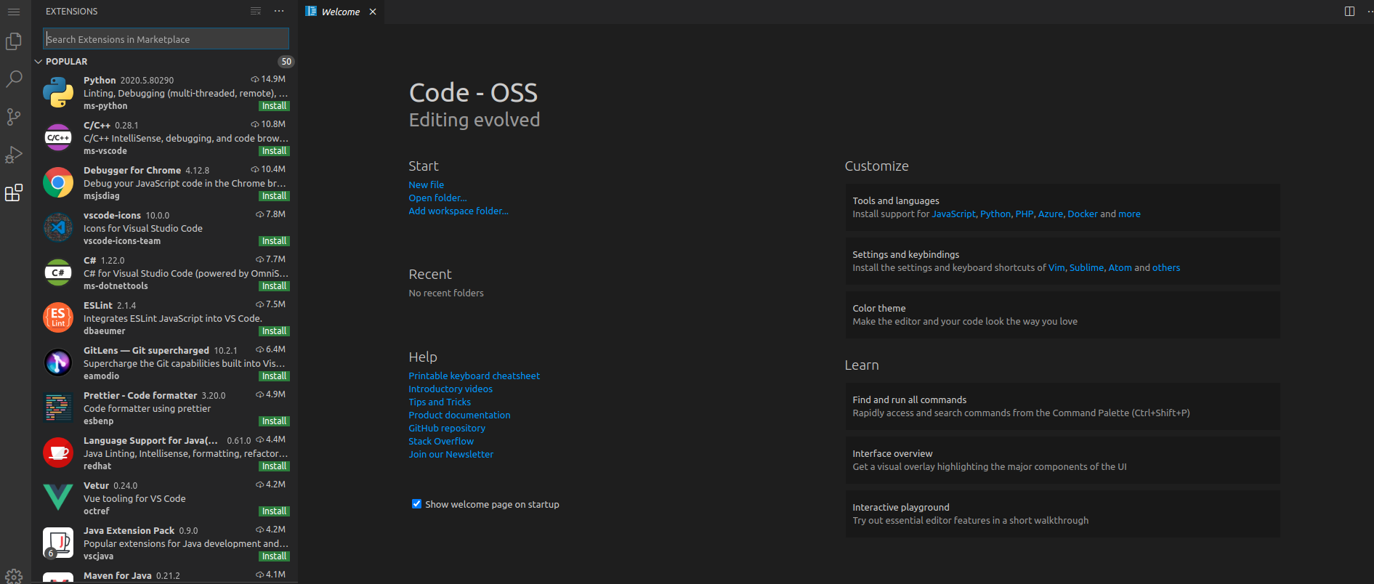Click the 50 extensions count badge

point(286,62)
